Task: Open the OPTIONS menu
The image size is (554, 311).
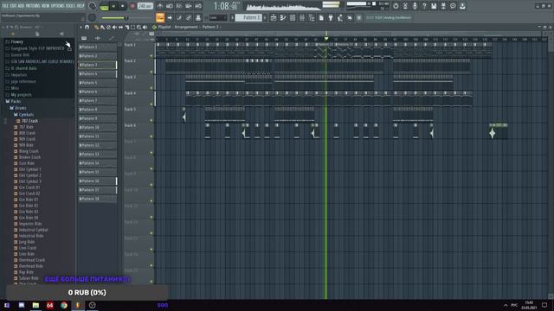Action: pyautogui.click(x=58, y=6)
